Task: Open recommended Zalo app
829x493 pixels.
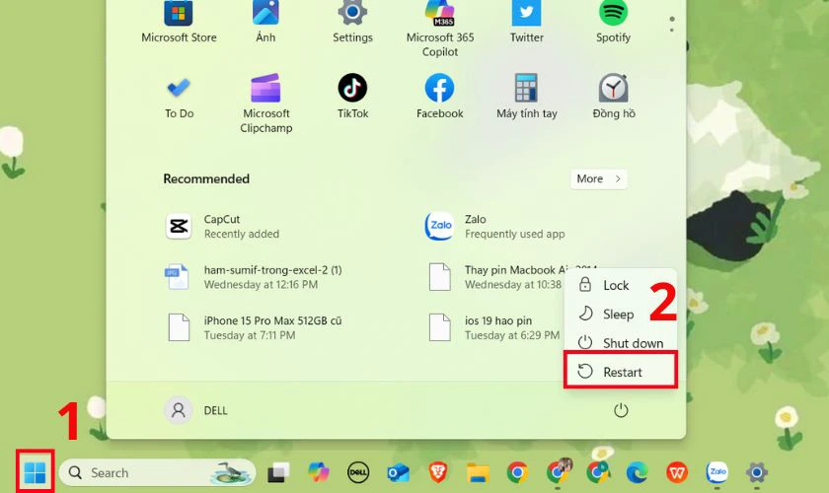Action: [x=494, y=226]
